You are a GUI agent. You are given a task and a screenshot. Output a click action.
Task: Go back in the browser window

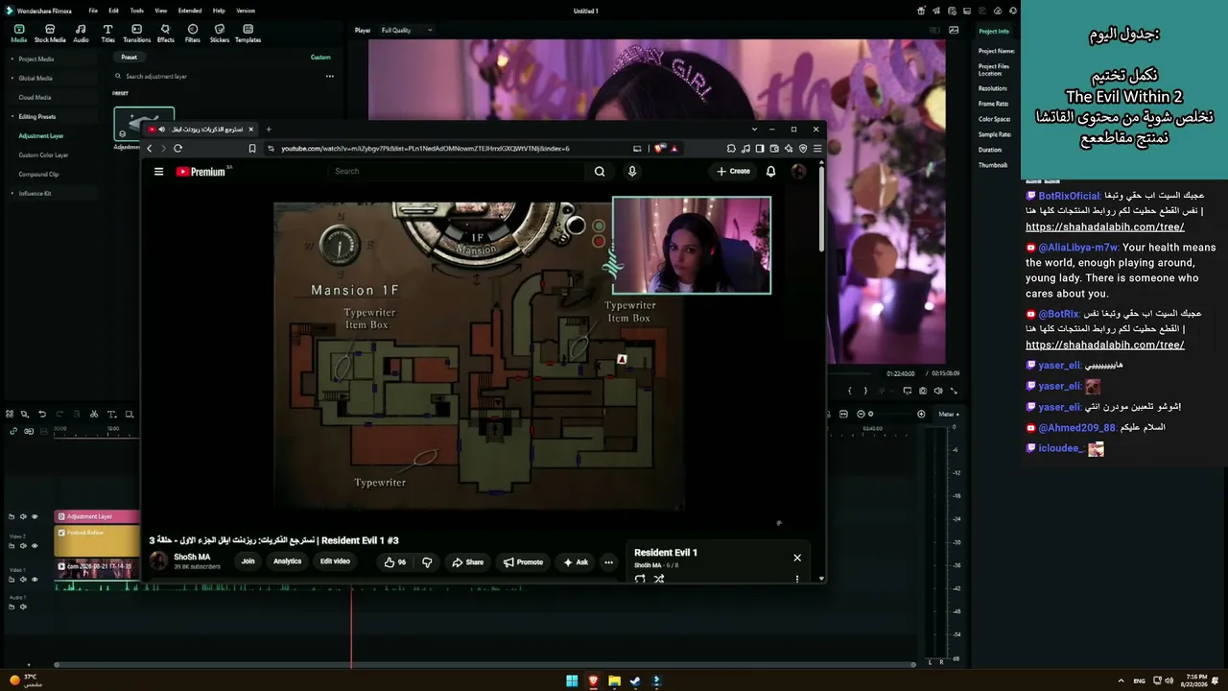pos(149,149)
